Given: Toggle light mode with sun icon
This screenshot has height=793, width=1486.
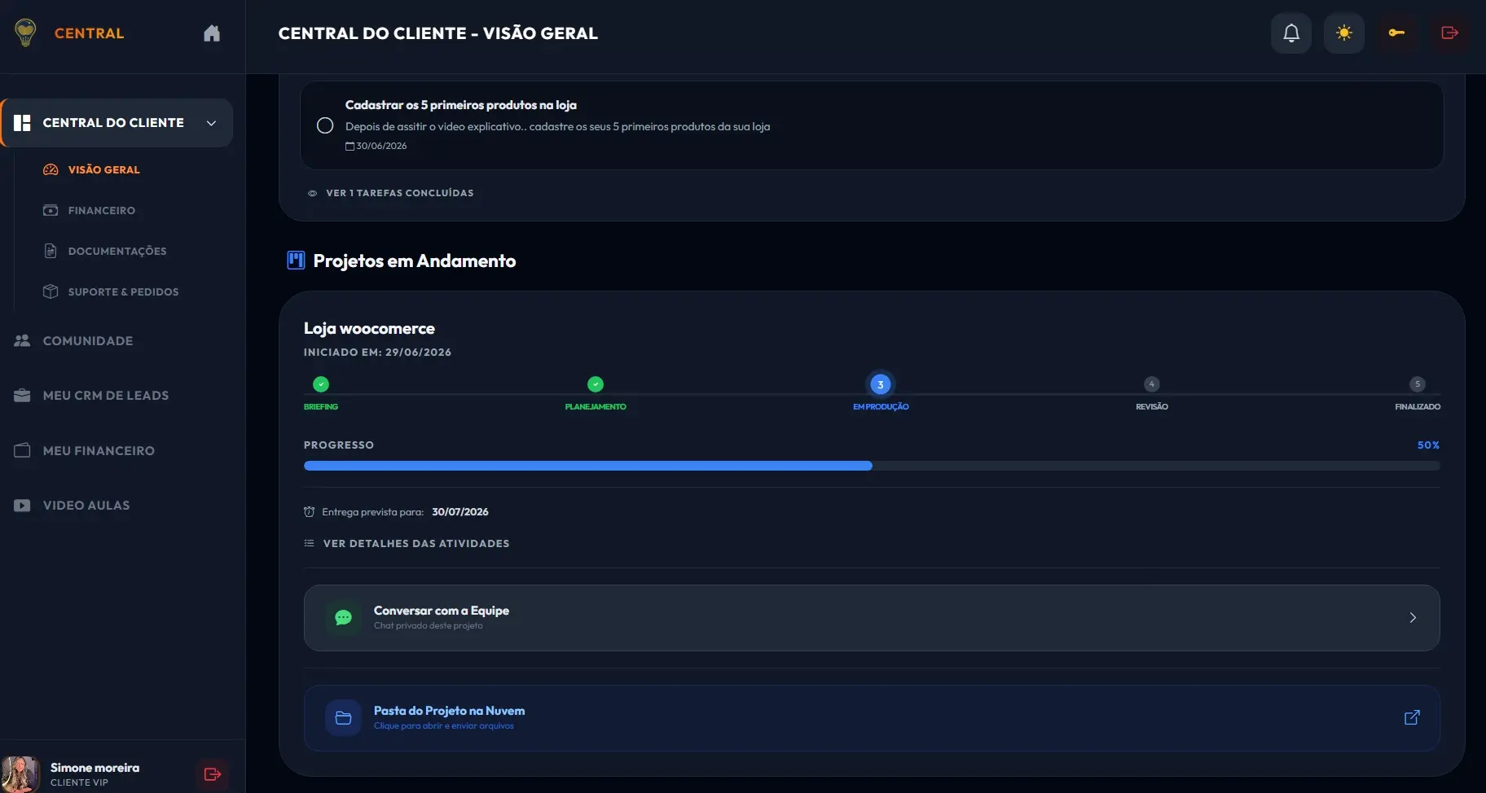Looking at the screenshot, I should [x=1344, y=33].
